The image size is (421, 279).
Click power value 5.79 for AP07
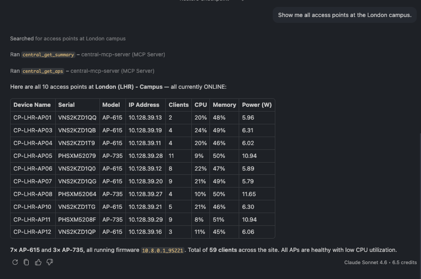[248, 181]
